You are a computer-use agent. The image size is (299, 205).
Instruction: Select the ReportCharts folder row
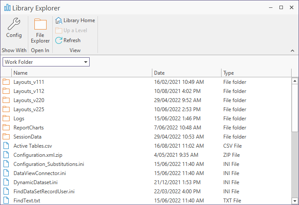point(146,128)
